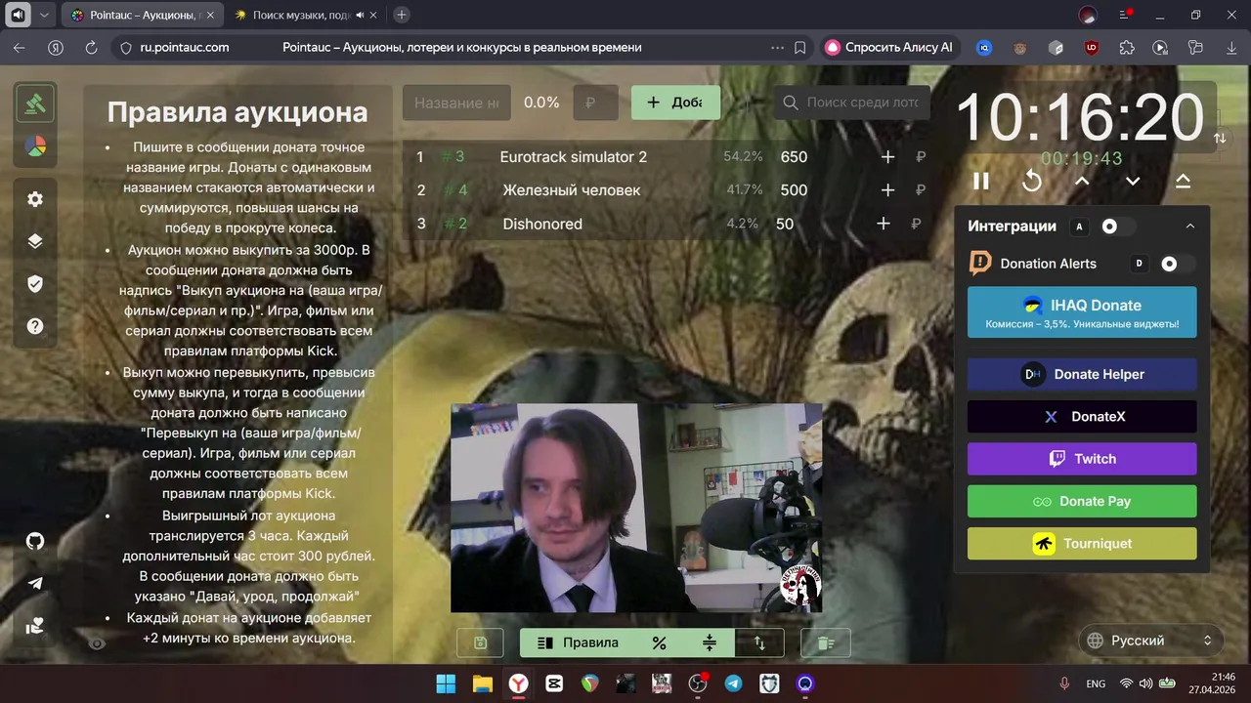
Task: Toggle the Donation Alerts switch
Action: tap(1177, 264)
